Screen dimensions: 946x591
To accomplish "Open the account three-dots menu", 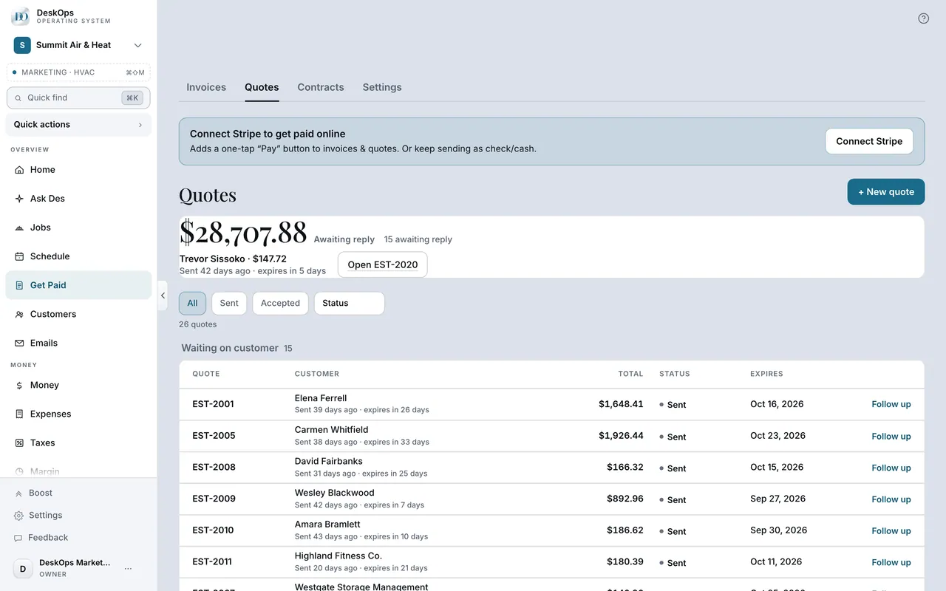I will point(128,568).
